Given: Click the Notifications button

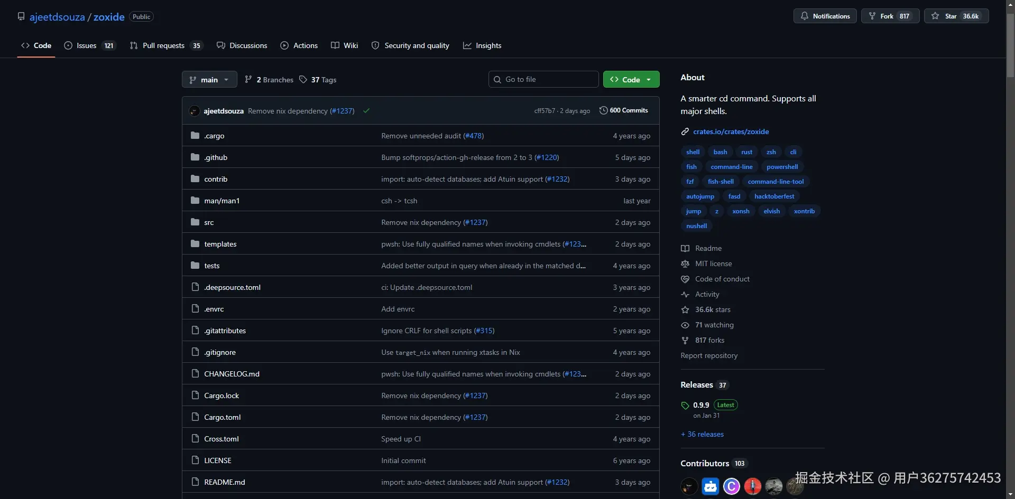Looking at the screenshot, I should (825, 16).
